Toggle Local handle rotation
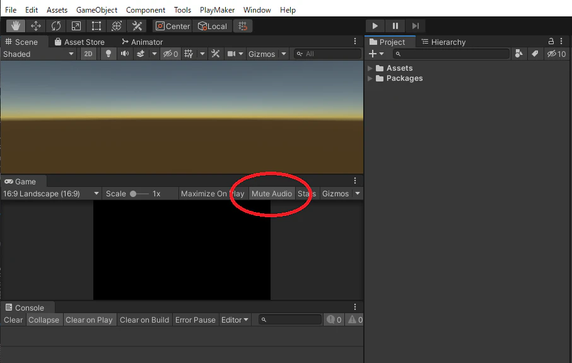Image resolution: width=572 pixels, height=363 pixels. coord(213,26)
